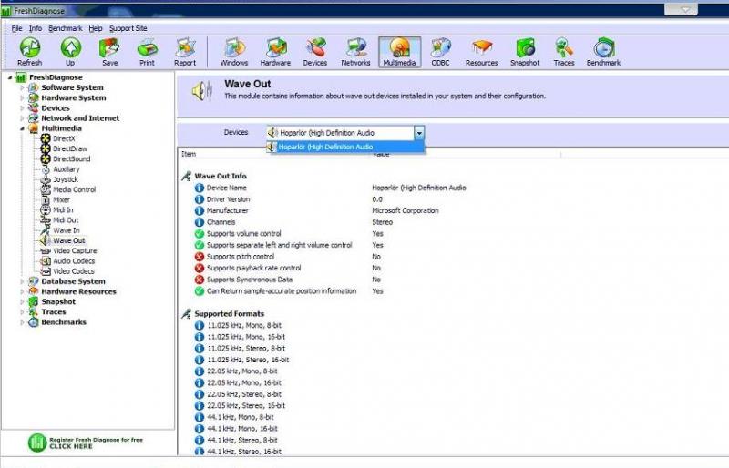This screenshot has width=729, height=468.
Task: Choose Hoparlör High Definition Audio list option
Action: (326, 147)
